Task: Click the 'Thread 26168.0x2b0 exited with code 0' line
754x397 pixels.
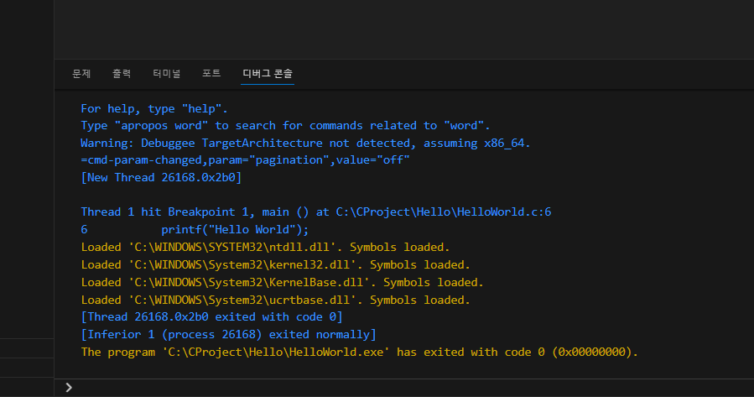Action: pyautogui.click(x=211, y=317)
